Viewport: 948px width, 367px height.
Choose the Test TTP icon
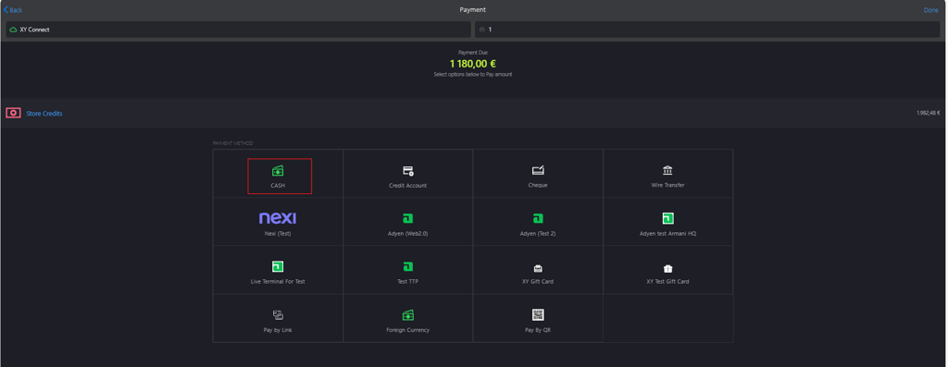click(408, 267)
